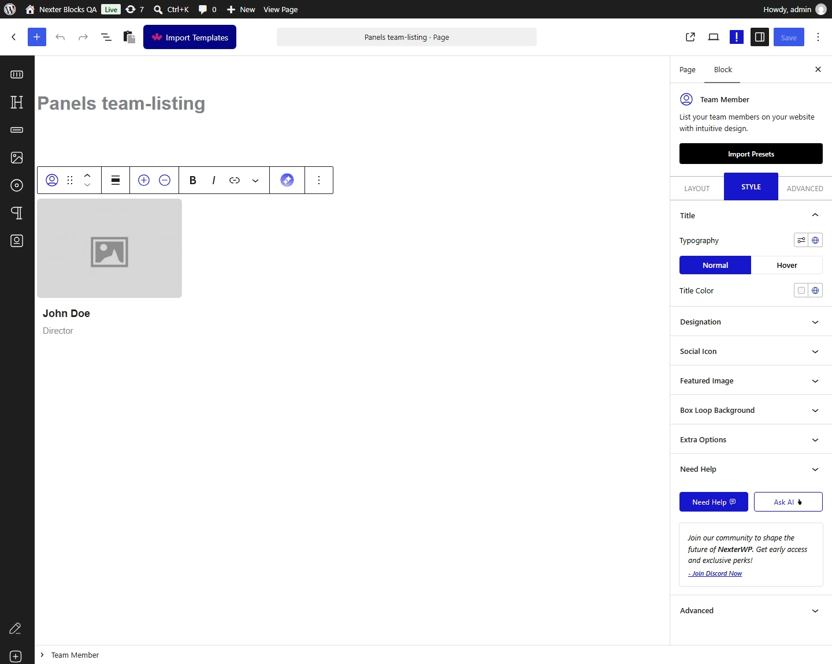
Task: Open the New menu in admin bar
Action: [x=241, y=9]
